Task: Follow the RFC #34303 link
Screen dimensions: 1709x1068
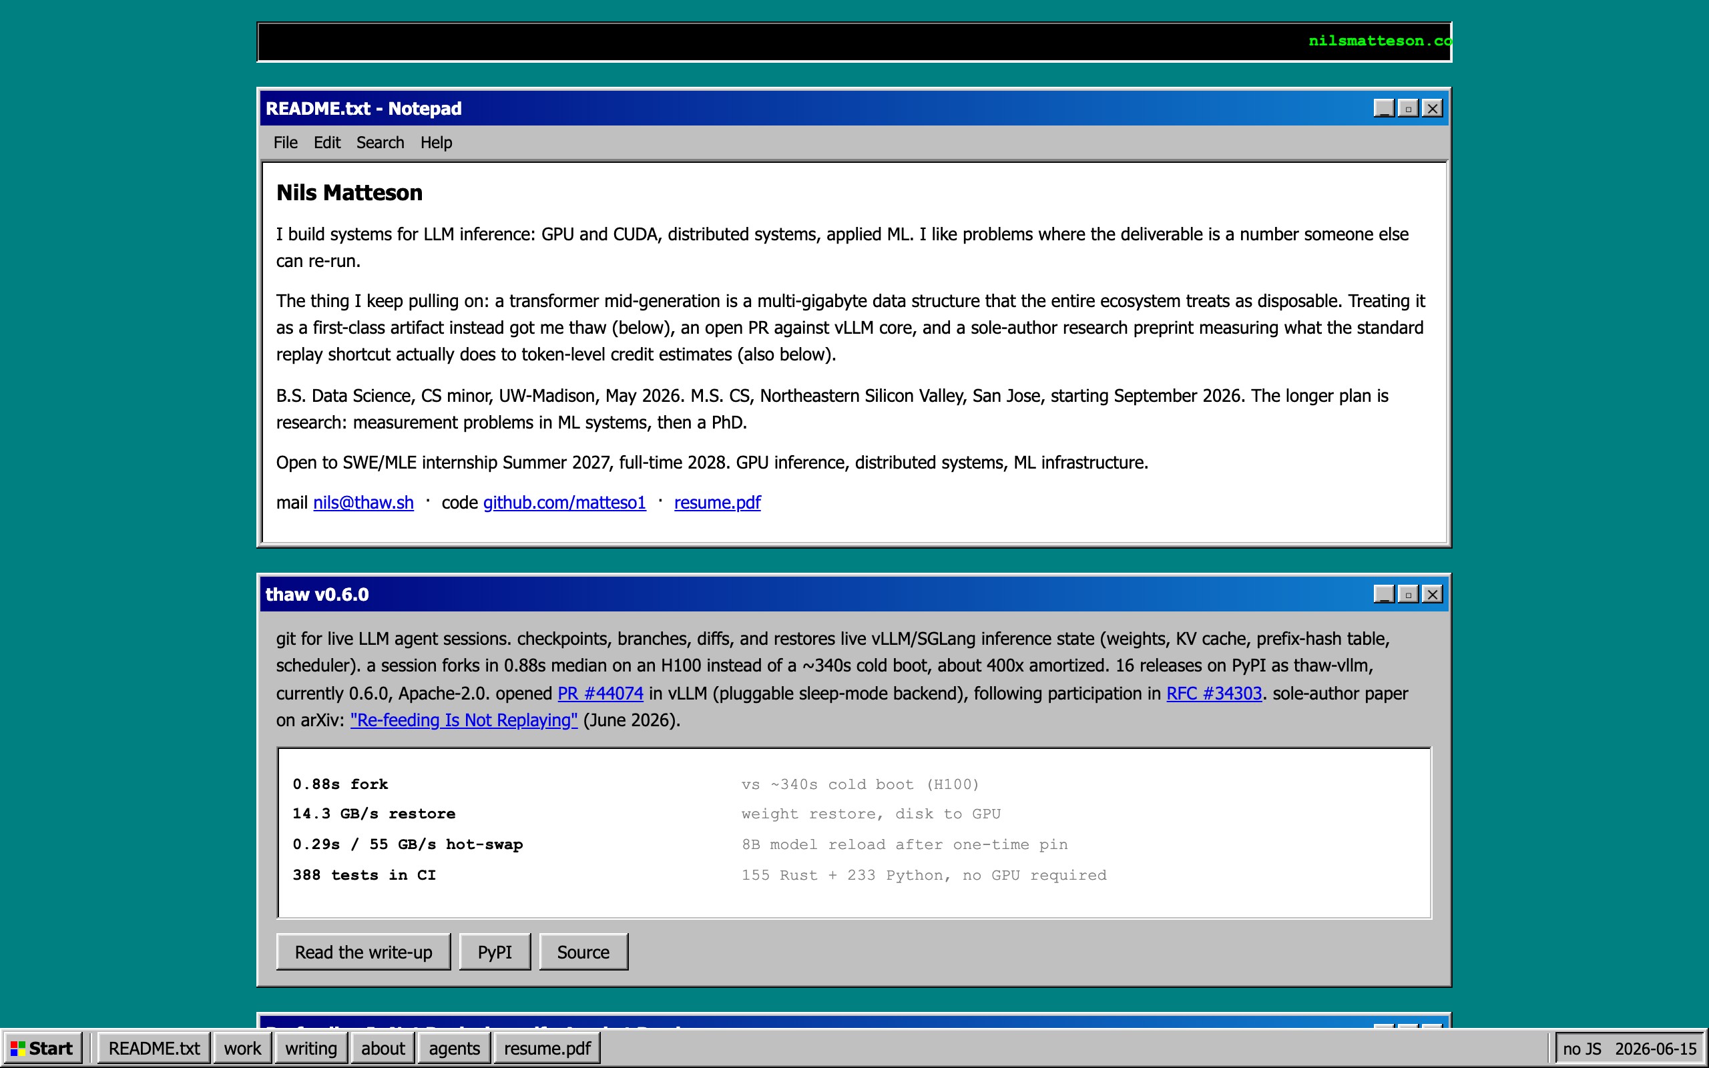Action: coord(1214,693)
